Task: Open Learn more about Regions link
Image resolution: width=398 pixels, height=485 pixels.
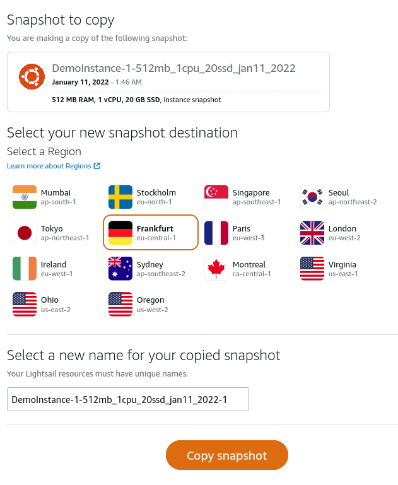Action: (x=49, y=166)
